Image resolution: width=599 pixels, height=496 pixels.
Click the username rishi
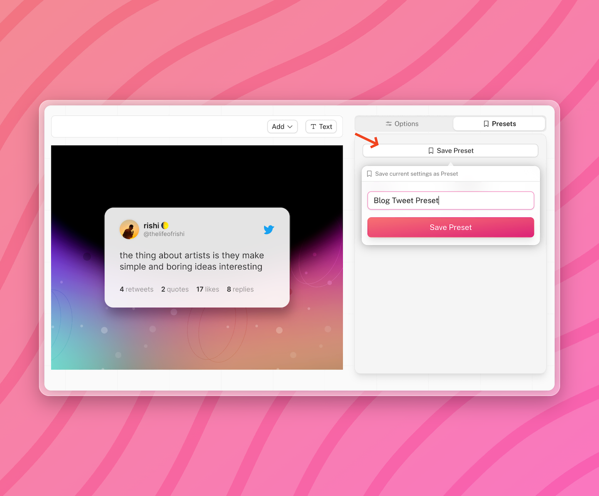[151, 225]
